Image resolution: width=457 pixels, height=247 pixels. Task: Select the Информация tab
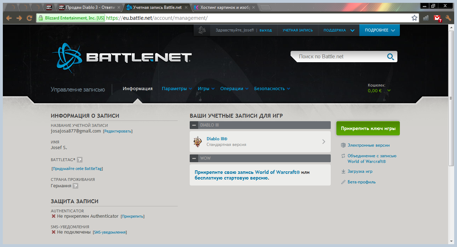click(x=138, y=89)
